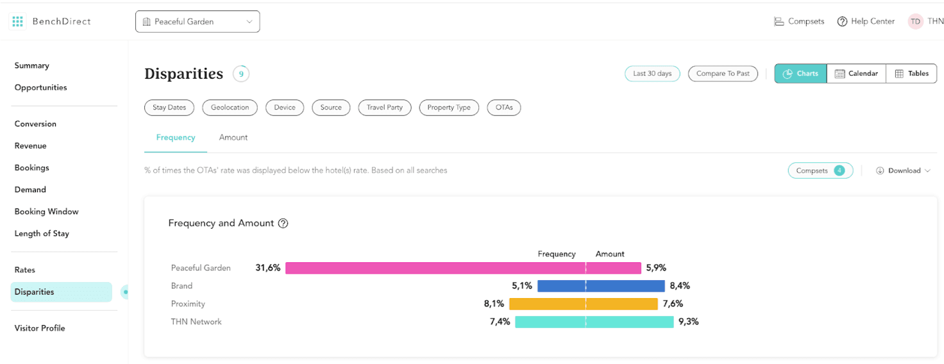Switch to Charts view
Image resolution: width=944 pixels, height=364 pixels.
click(800, 74)
